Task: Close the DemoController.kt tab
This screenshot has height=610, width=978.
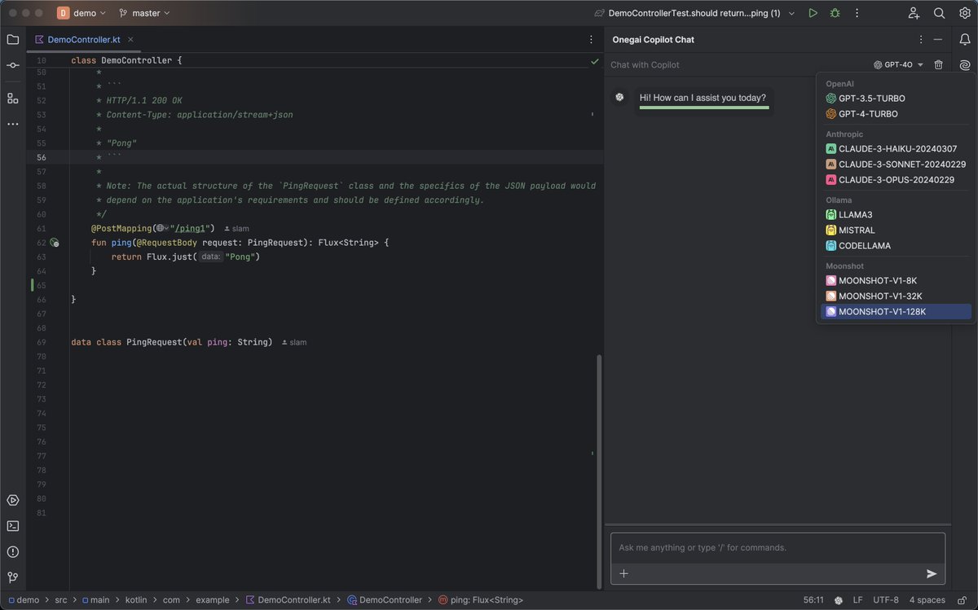Action: coord(130,39)
